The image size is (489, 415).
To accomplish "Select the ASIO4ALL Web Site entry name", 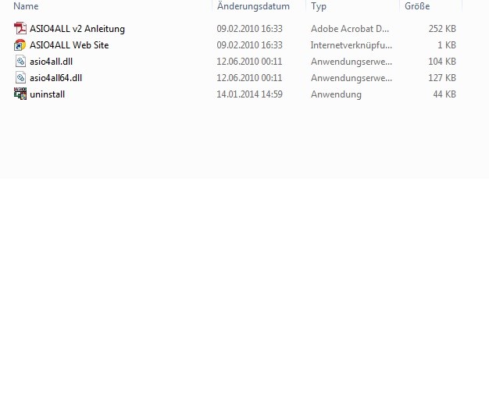I will pyautogui.click(x=70, y=45).
